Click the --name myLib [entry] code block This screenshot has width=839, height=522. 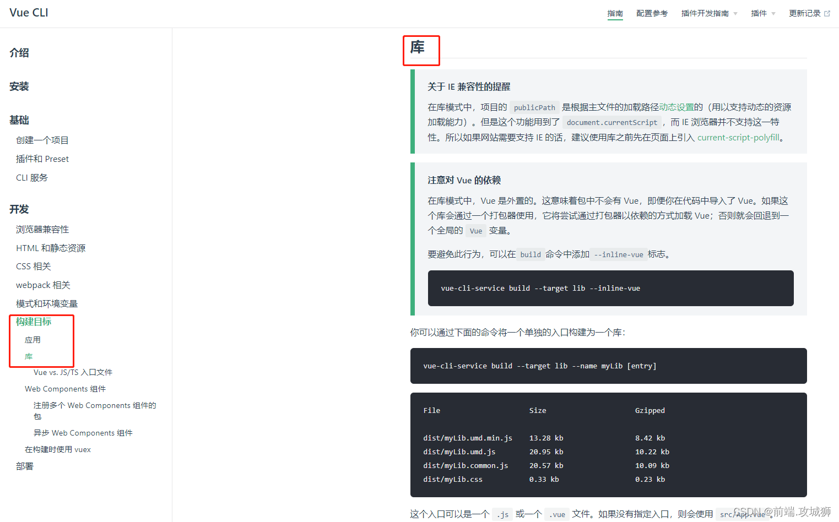point(608,366)
